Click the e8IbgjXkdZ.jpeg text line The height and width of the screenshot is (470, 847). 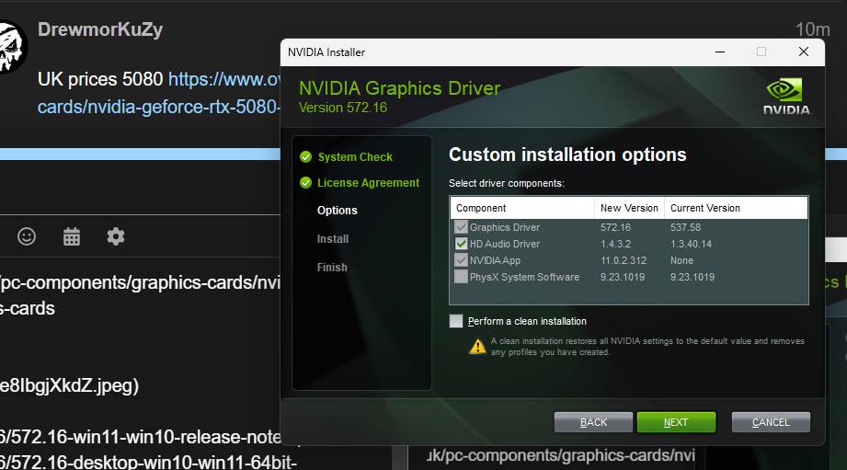69,385
